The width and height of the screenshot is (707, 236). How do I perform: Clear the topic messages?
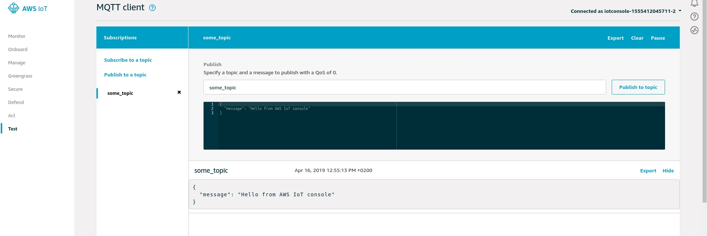(637, 38)
